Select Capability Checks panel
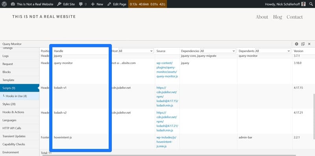Screen dimensions: 315x156 click(x=20, y=144)
